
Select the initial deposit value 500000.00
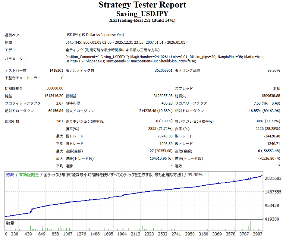click(55, 89)
